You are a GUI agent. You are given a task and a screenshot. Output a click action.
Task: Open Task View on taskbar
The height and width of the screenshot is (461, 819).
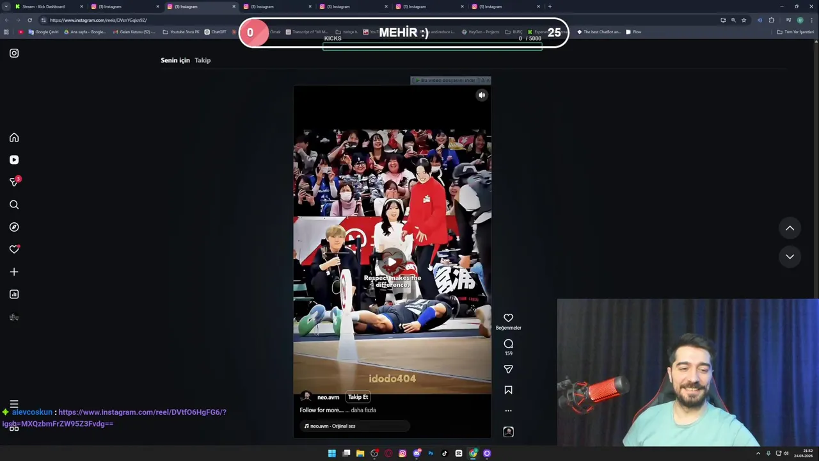pos(346,453)
